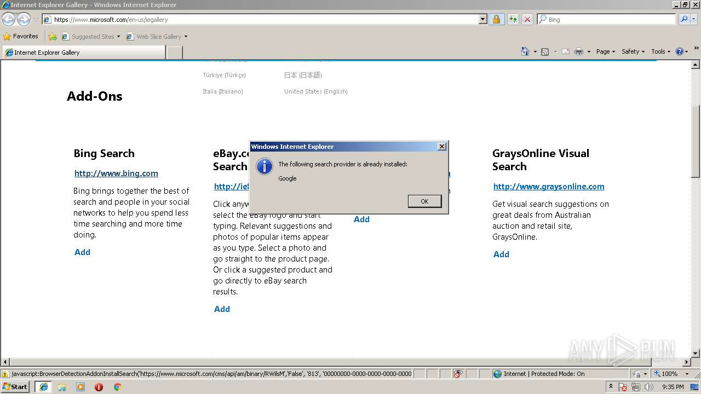Screen dimensions: 701x394
Task: Click the security lock icon in address bar
Action: point(496,19)
